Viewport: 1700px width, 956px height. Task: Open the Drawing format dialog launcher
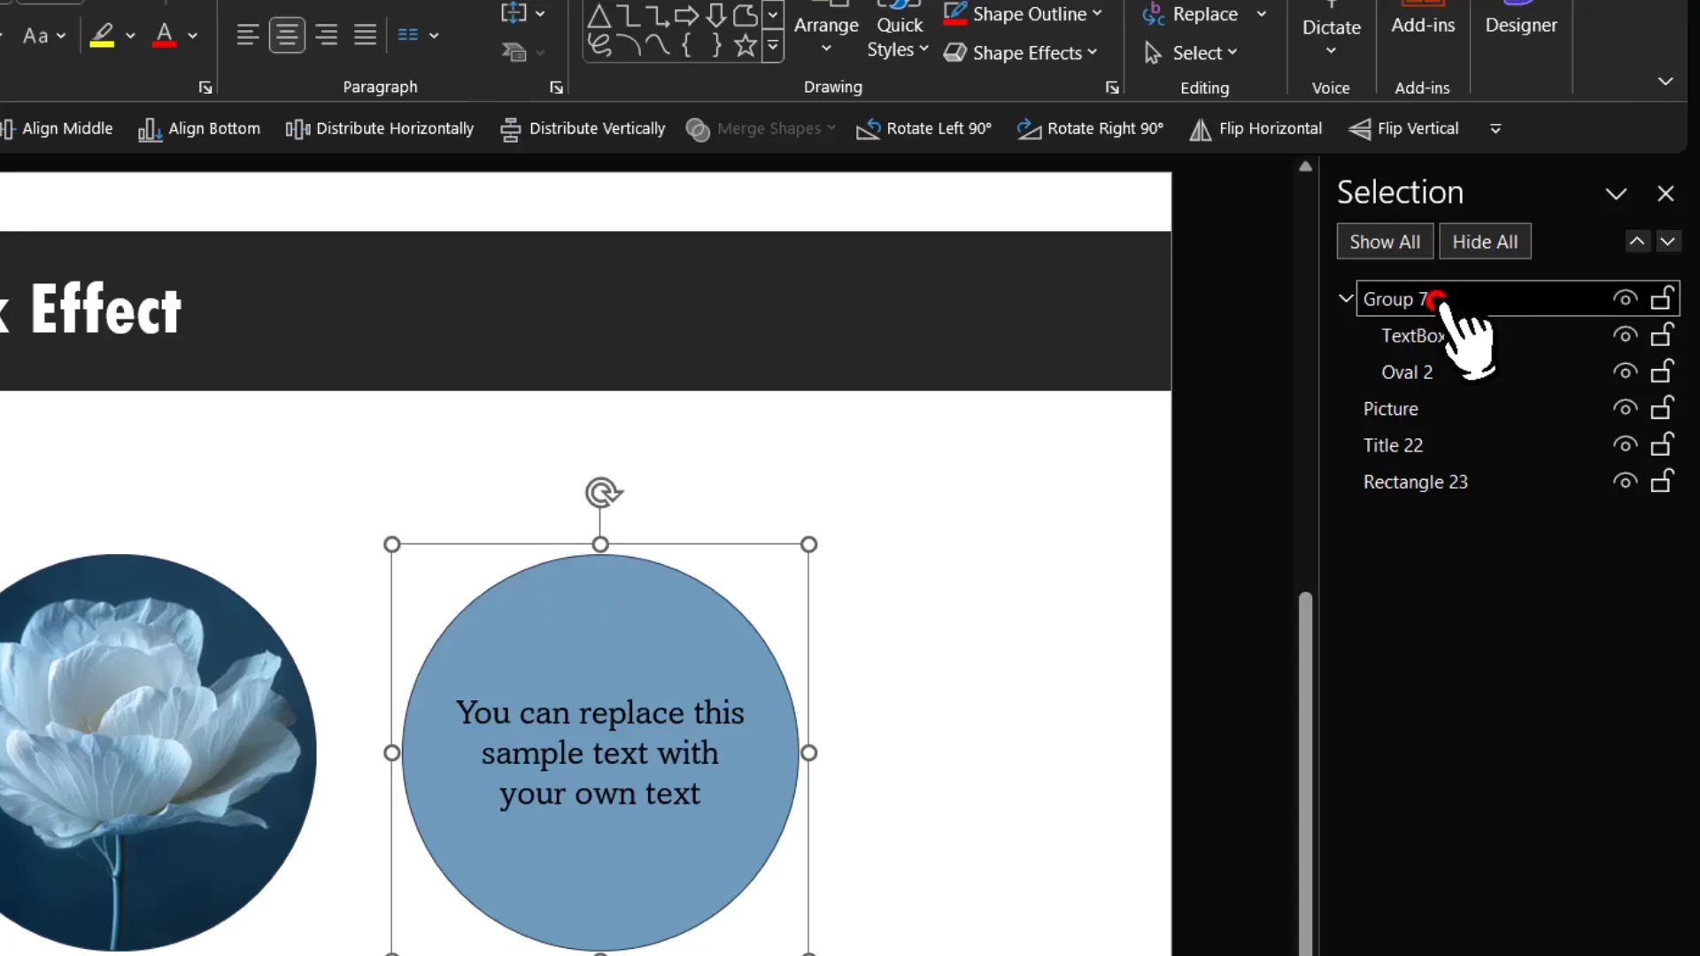click(1112, 88)
